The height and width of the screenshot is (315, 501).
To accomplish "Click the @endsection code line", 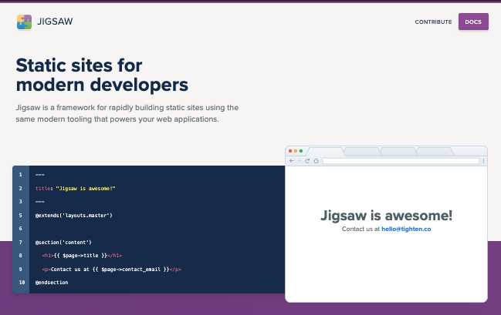I will coord(52,283).
